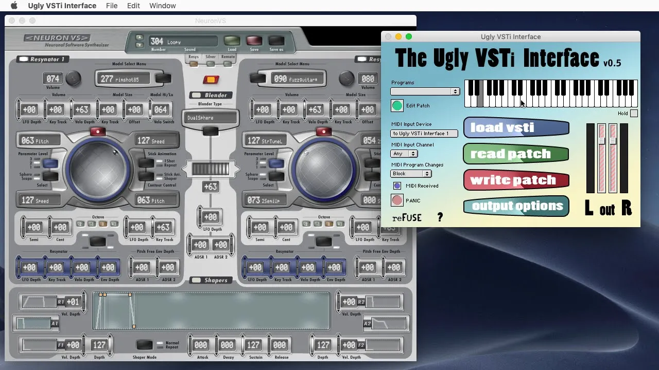Screen dimensions: 659x370
Task: Toggle the Silver indicator button
Action: coord(211,64)
